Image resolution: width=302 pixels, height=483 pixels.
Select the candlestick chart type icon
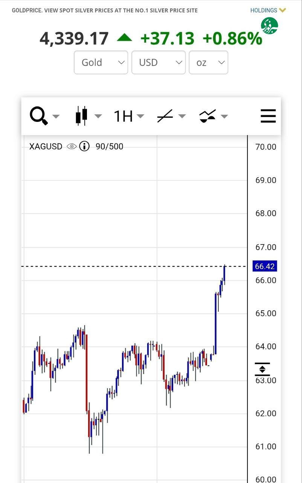tap(81, 116)
